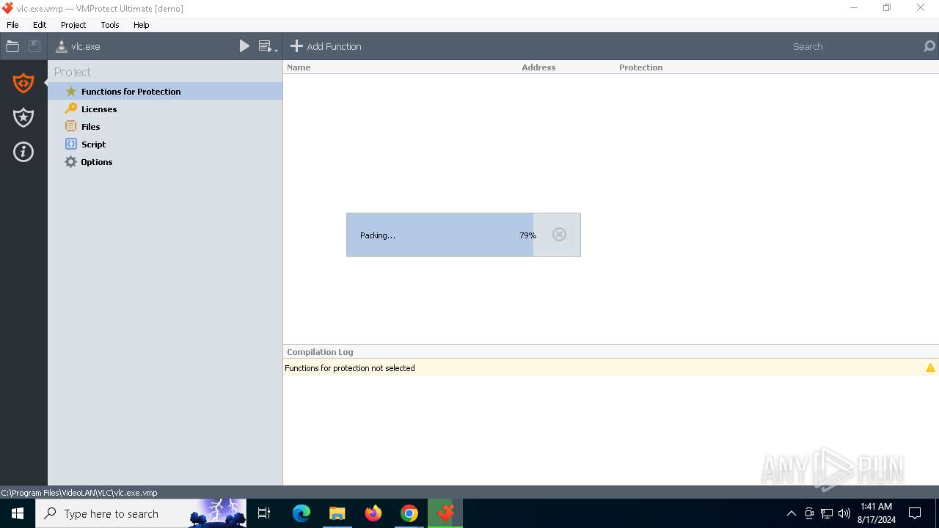Click the Compilation Log heading
The image size is (939, 528).
320,352
